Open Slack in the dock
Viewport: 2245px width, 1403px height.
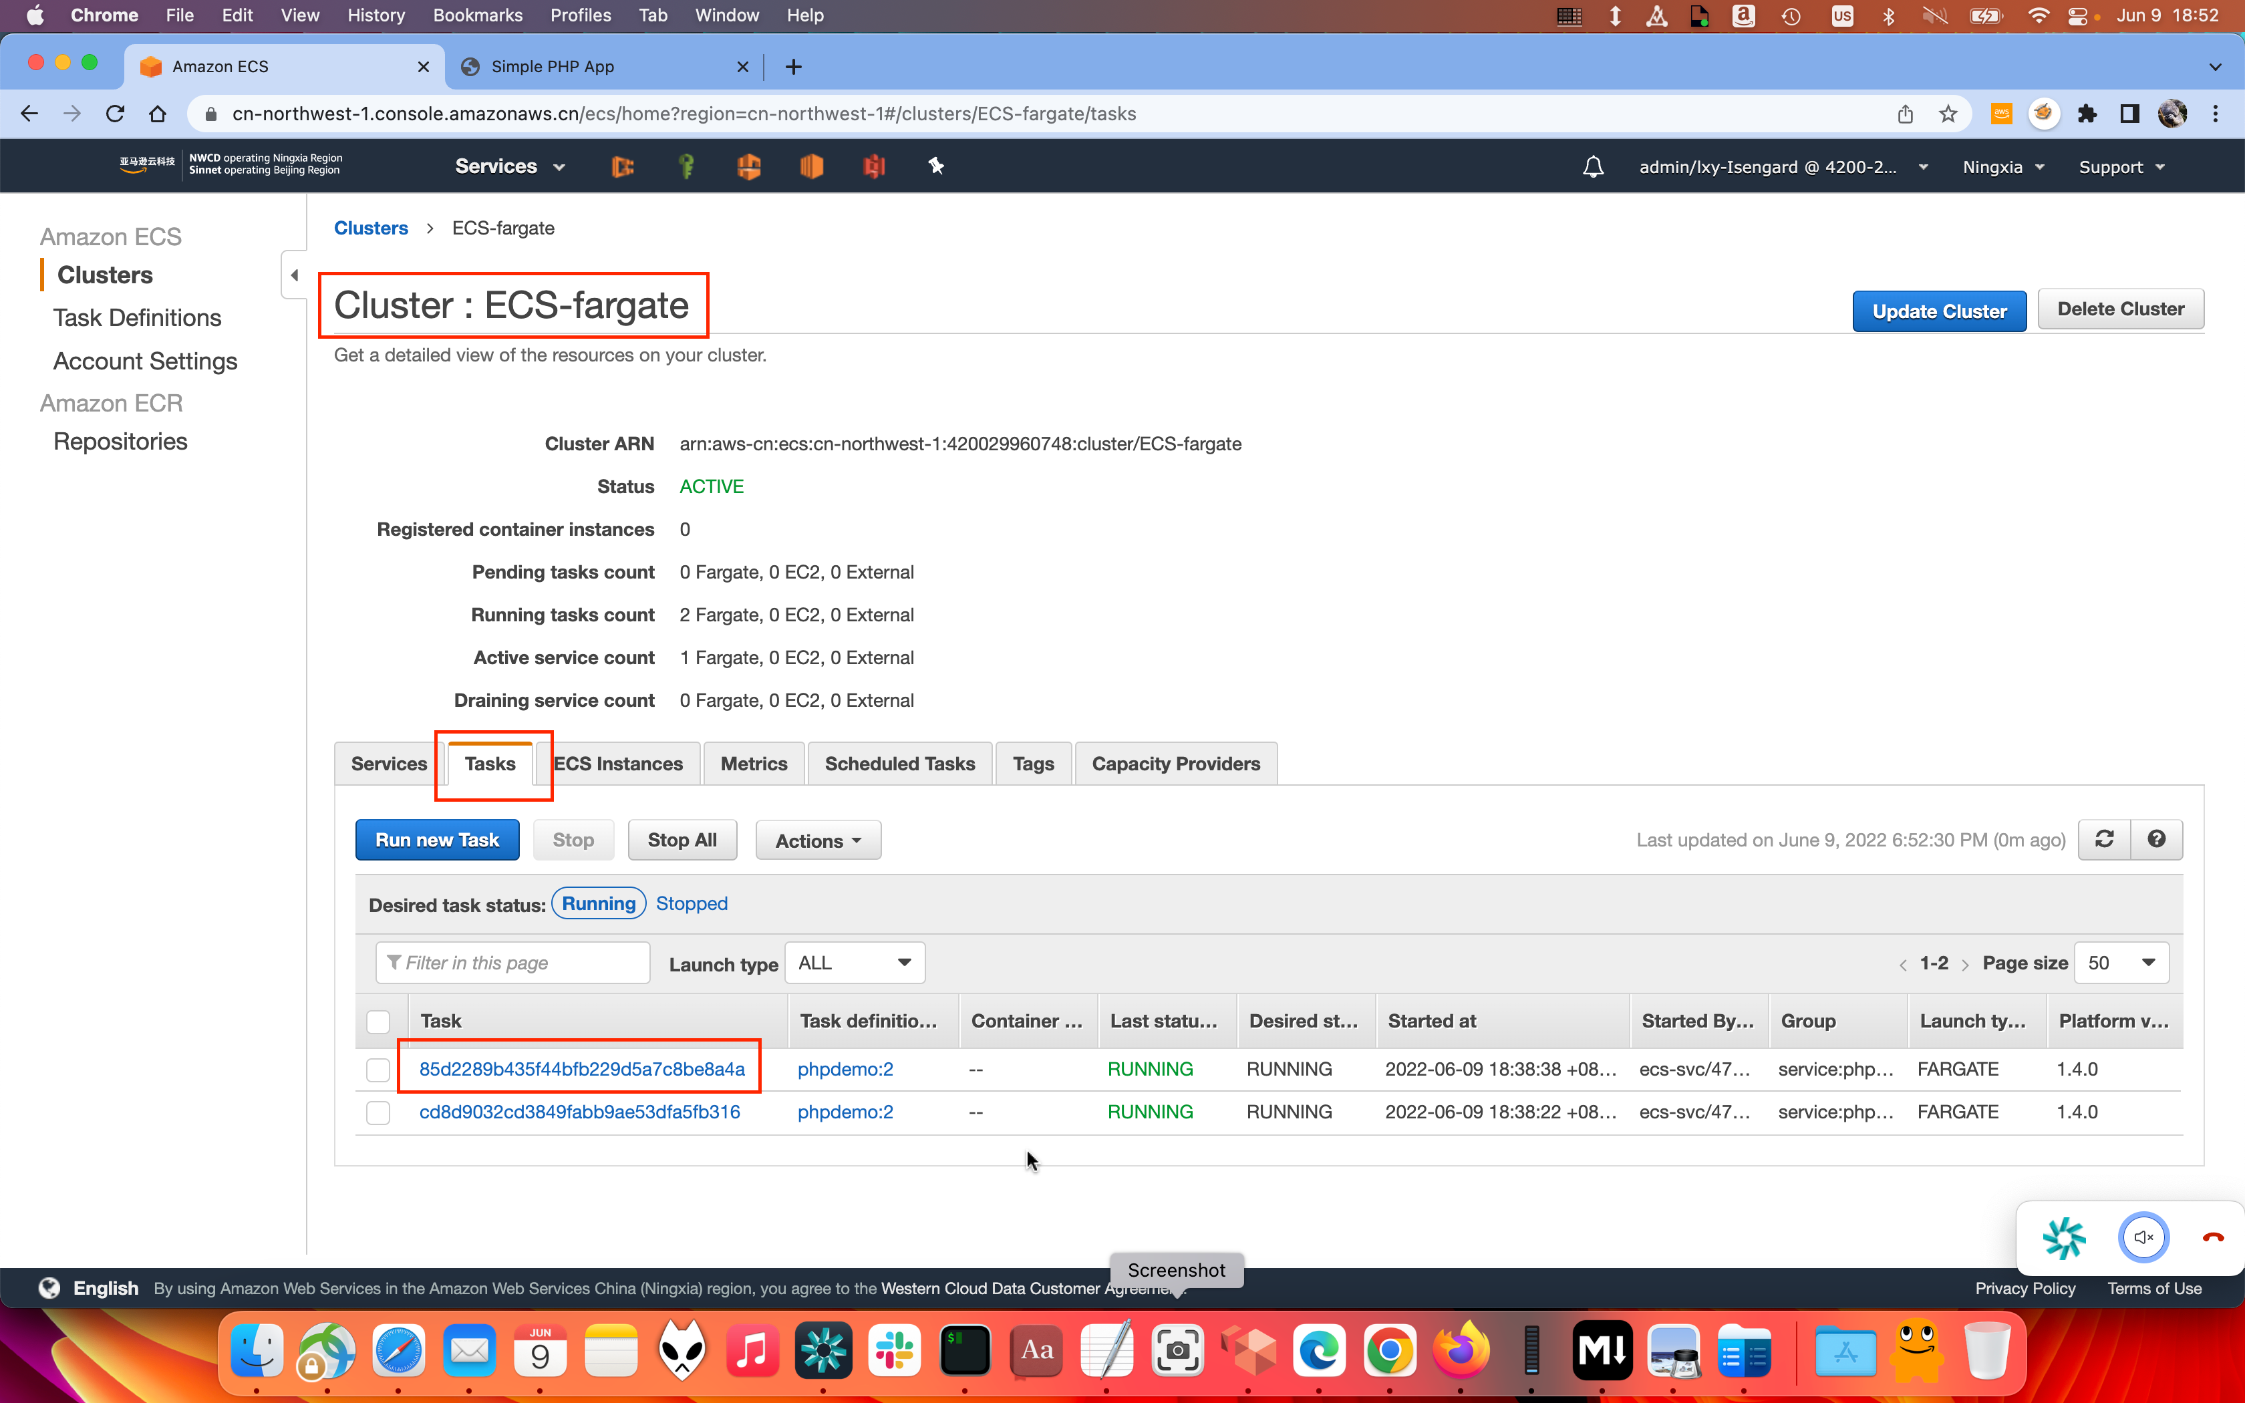click(894, 1351)
